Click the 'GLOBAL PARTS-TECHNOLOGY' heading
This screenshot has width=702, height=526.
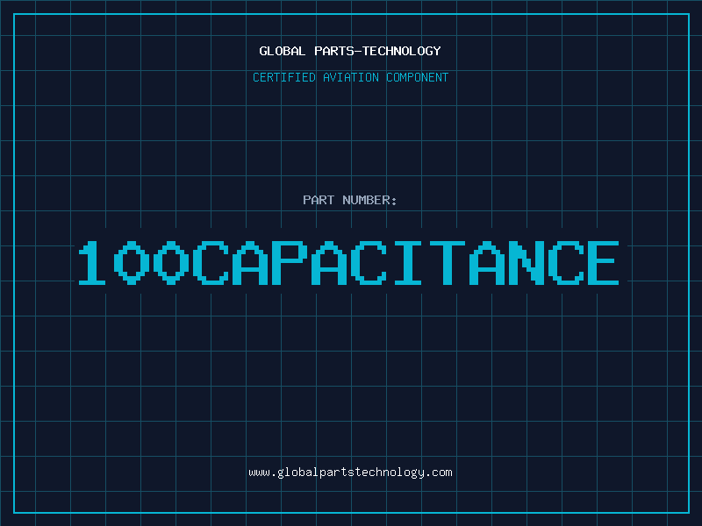point(350,51)
